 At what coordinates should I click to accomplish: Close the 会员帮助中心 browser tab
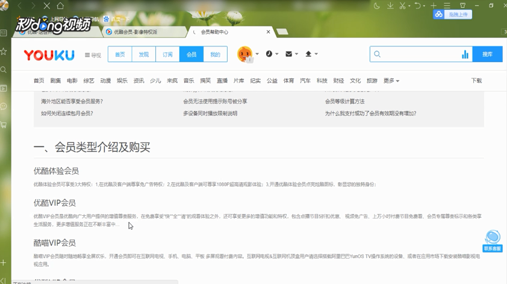pyautogui.click(x=268, y=32)
